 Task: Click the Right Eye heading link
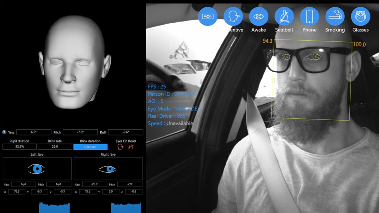tap(108, 155)
